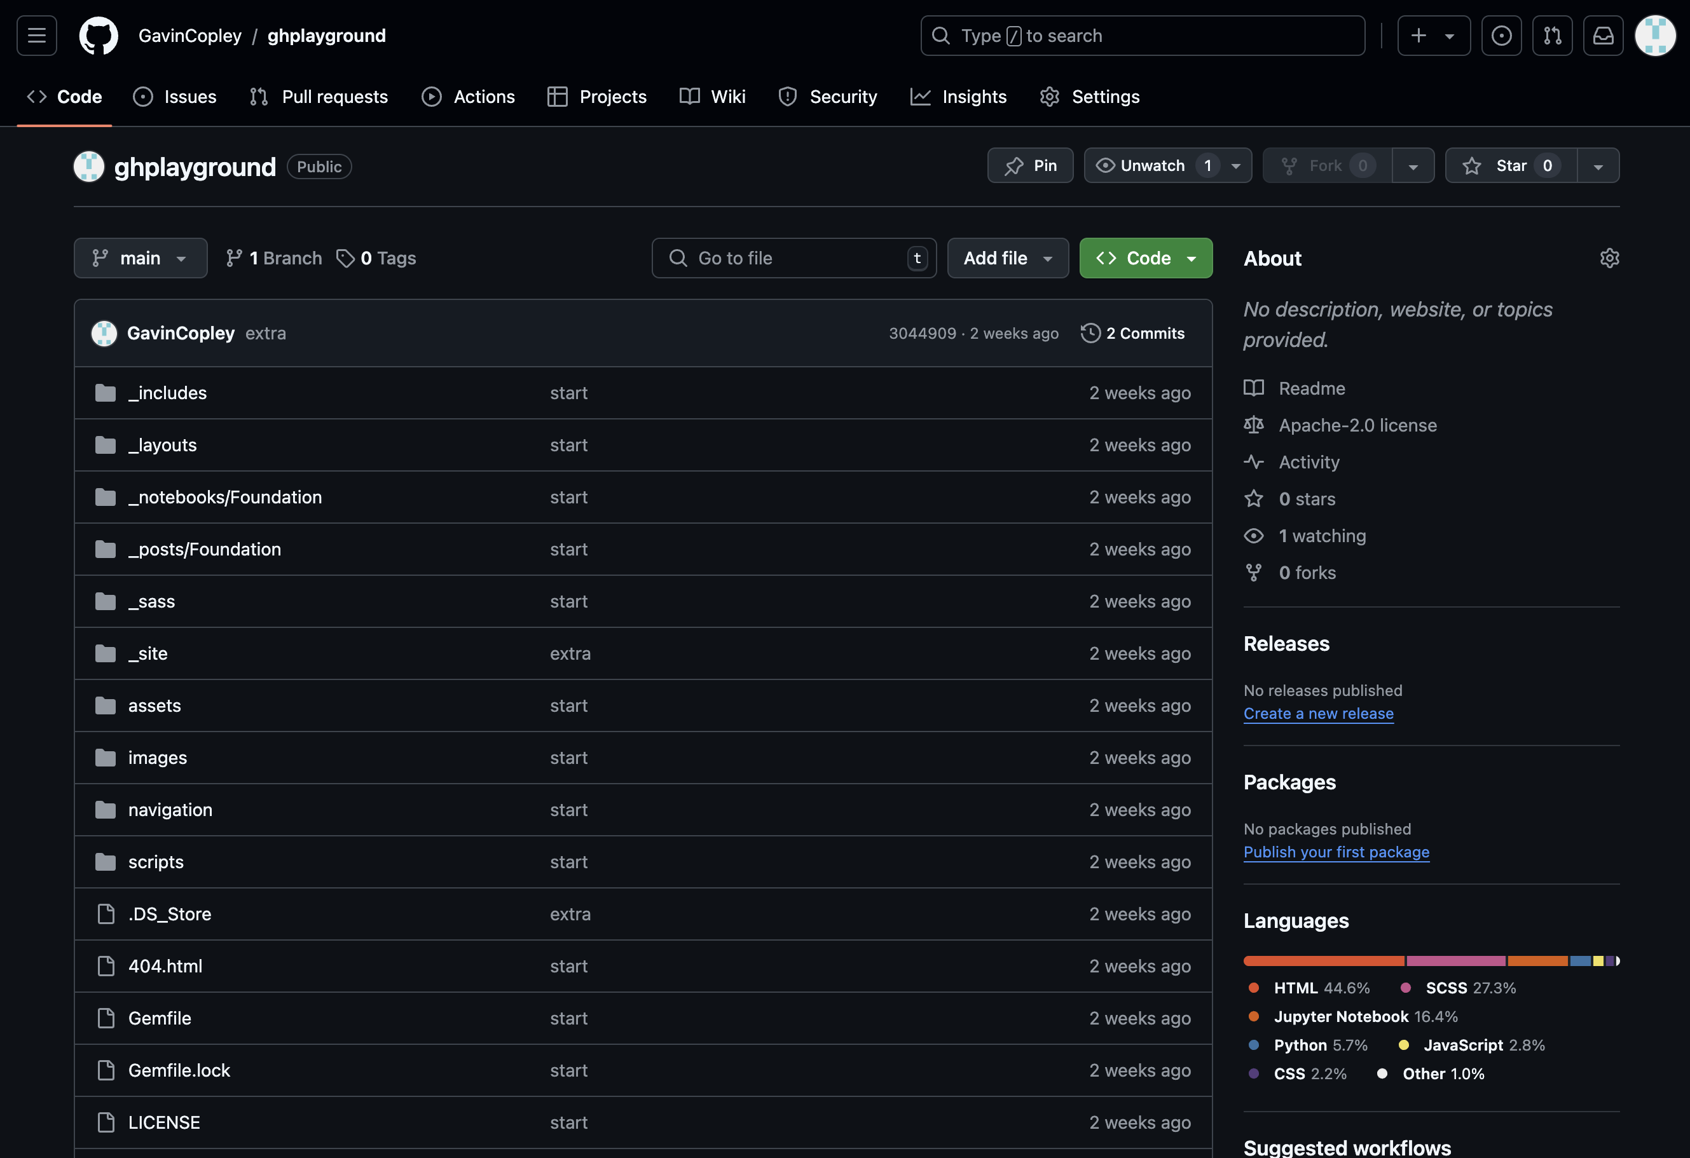Open GavinCopley commit author link
Viewport: 1690px width, 1158px height.
181,333
